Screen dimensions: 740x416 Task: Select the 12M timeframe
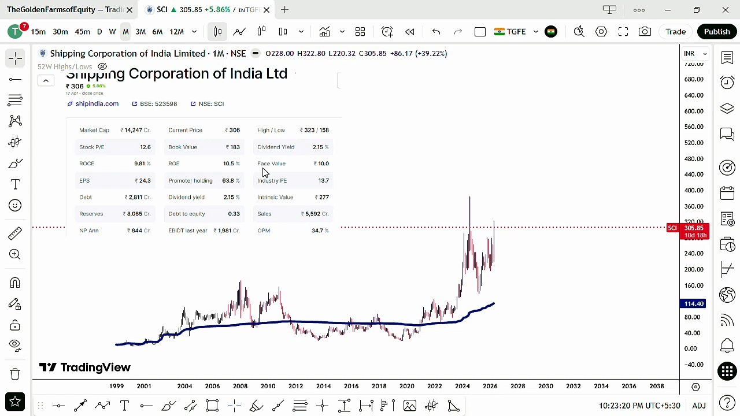point(177,32)
